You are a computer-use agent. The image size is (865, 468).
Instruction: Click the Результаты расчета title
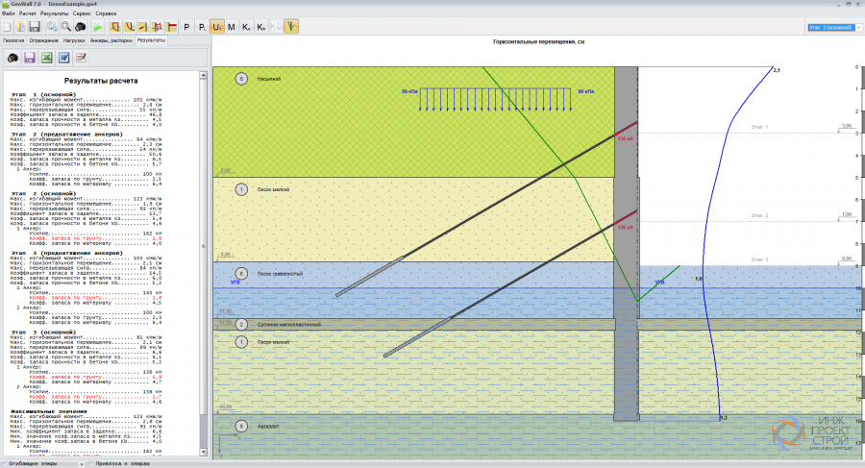pyautogui.click(x=101, y=81)
